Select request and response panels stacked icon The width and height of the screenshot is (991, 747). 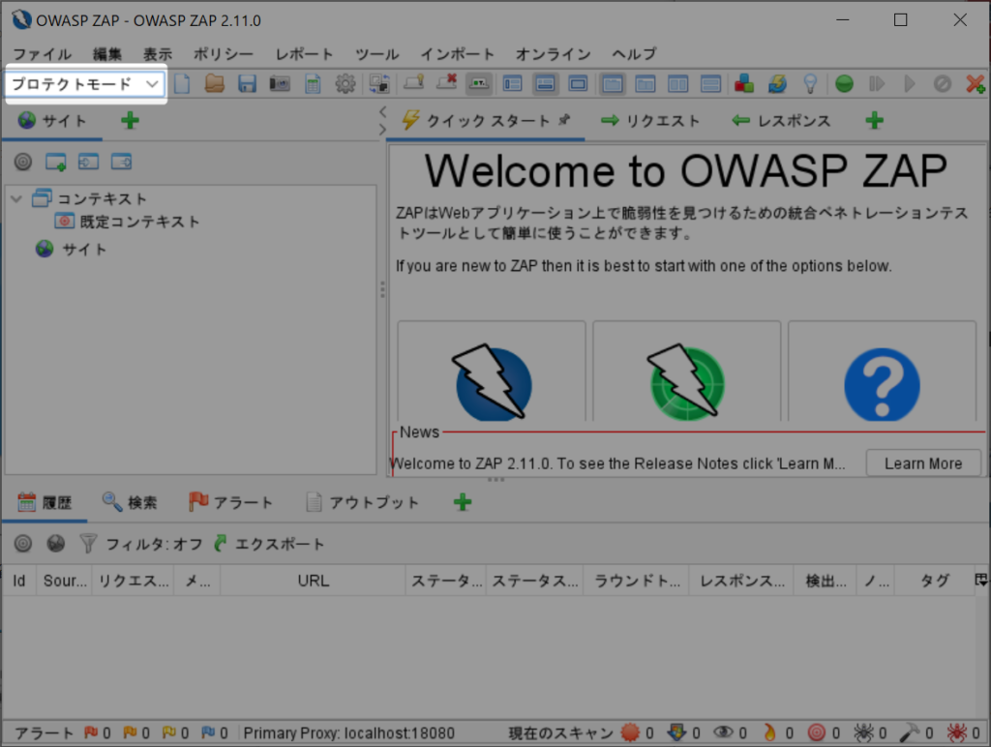[x=711, y=84]
